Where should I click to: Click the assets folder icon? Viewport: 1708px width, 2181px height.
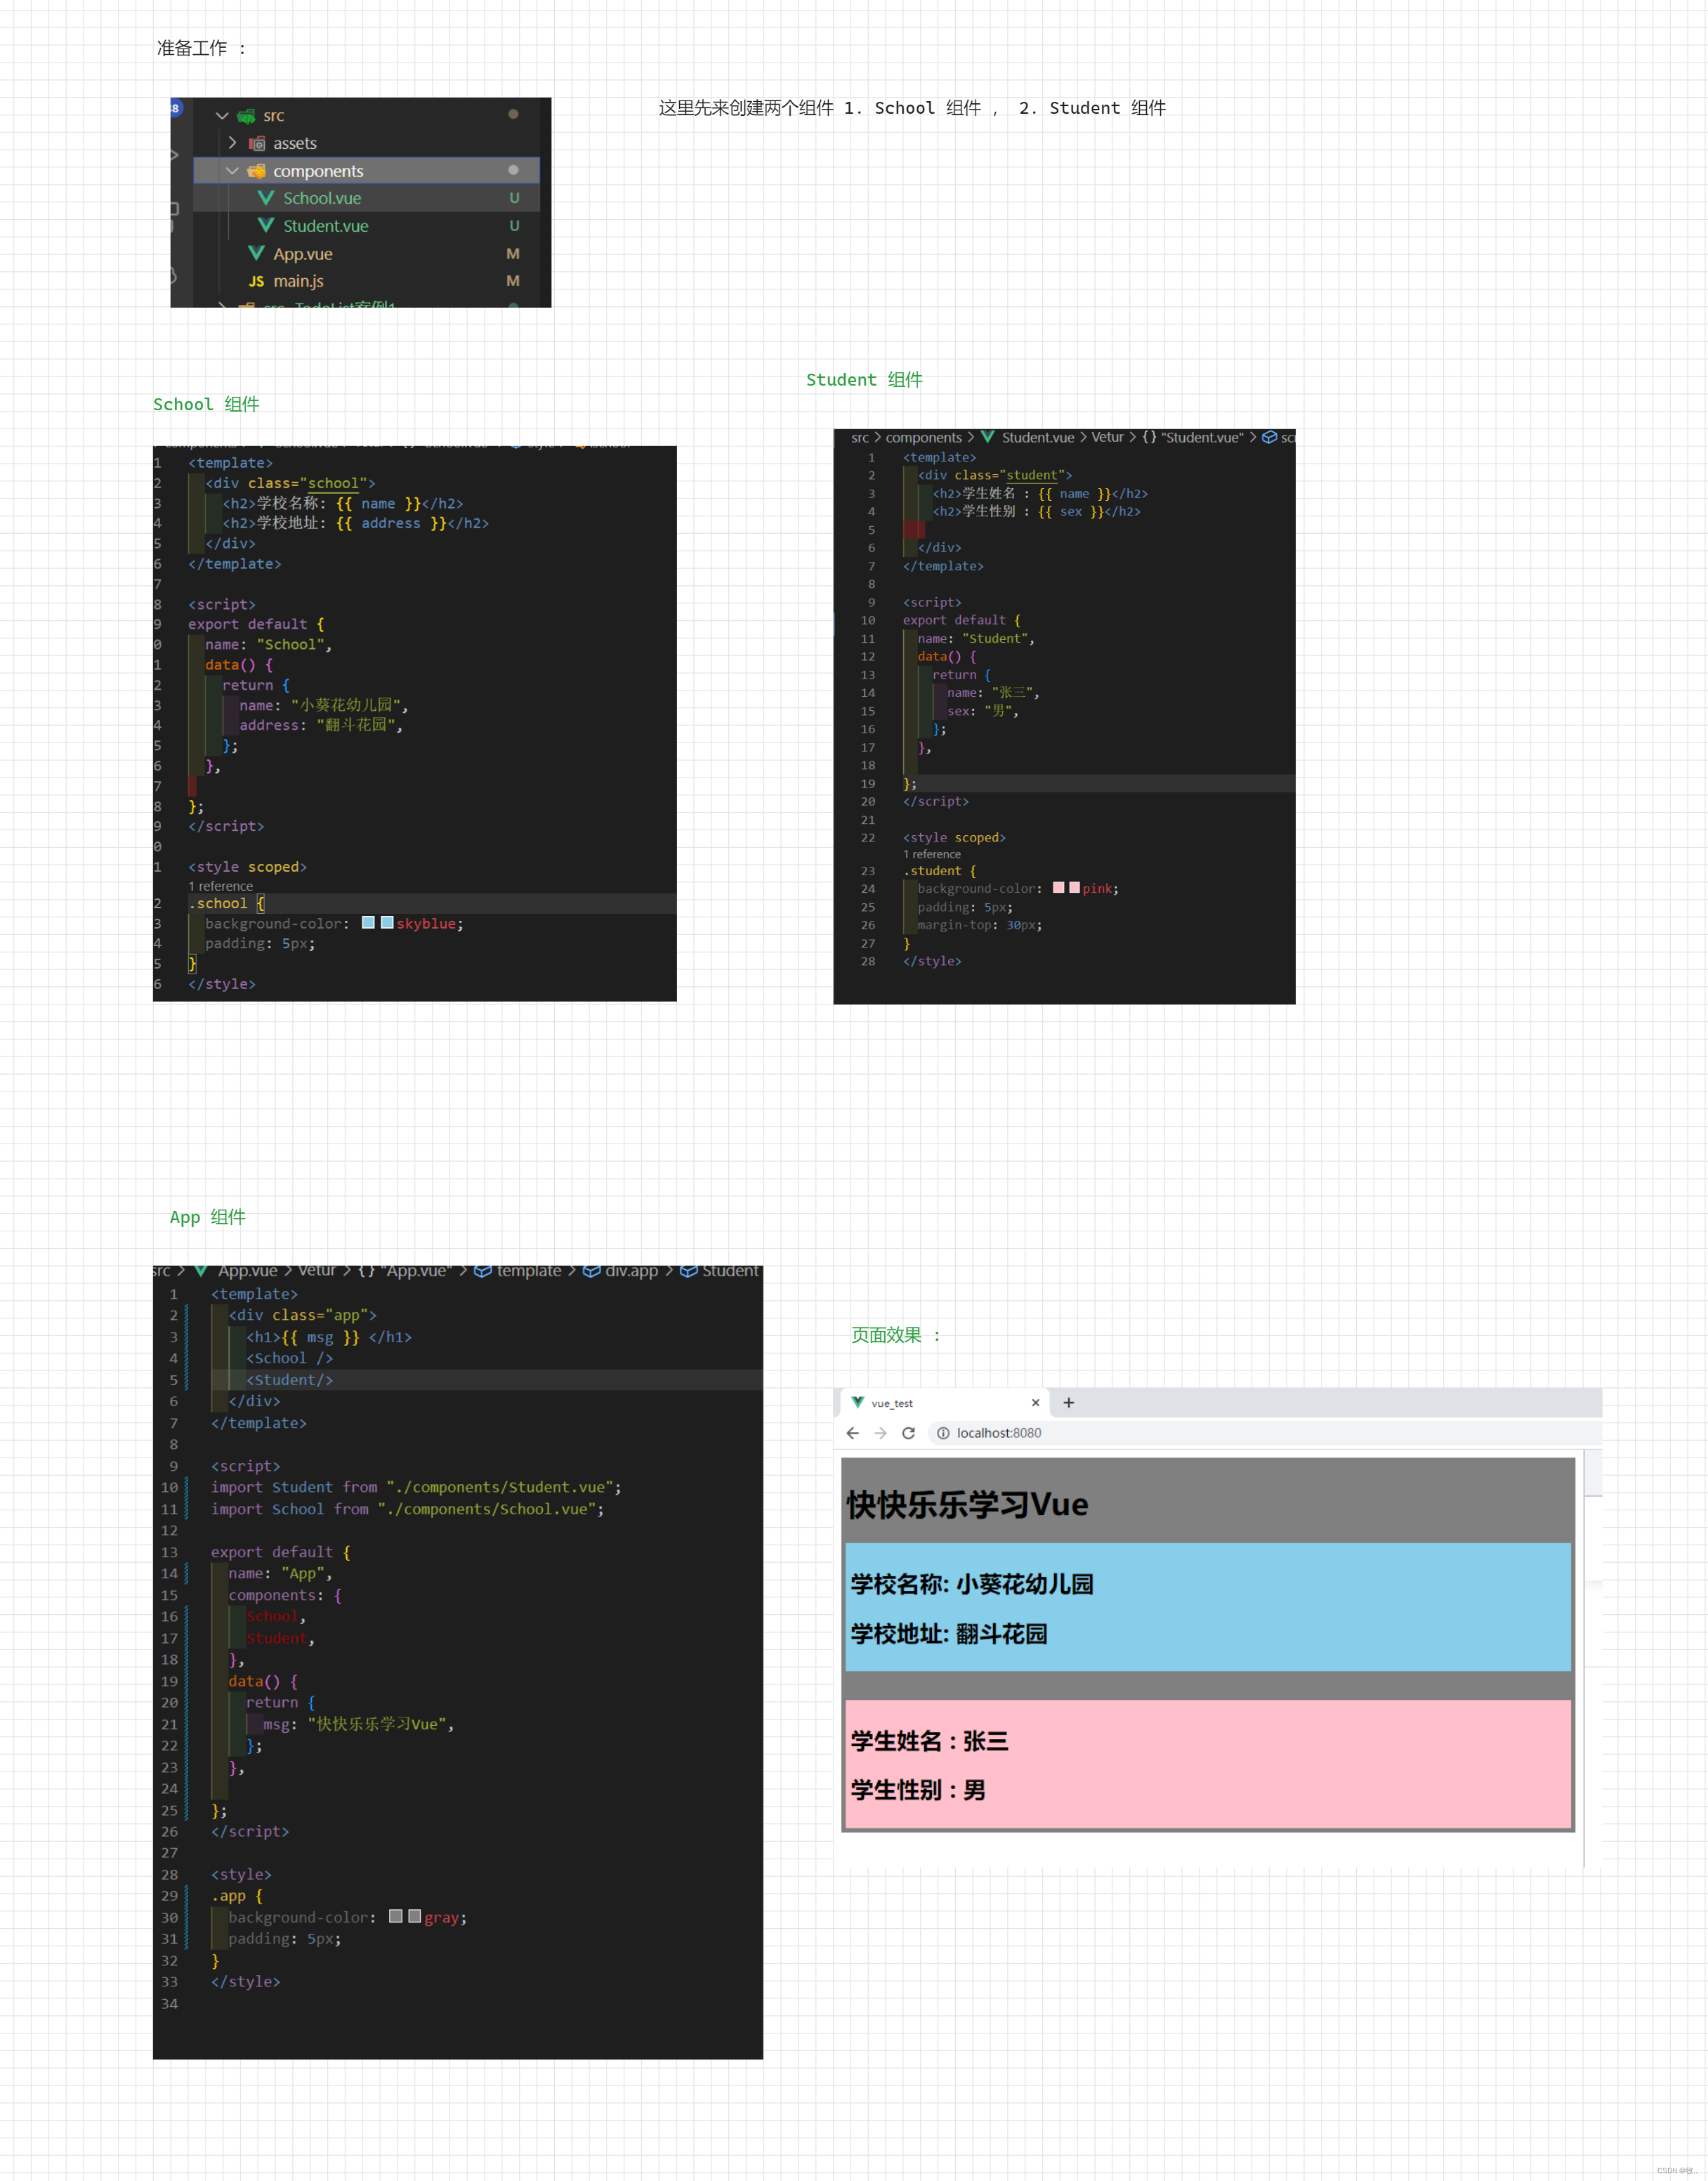pyautogui.click(x=257, y=143)
